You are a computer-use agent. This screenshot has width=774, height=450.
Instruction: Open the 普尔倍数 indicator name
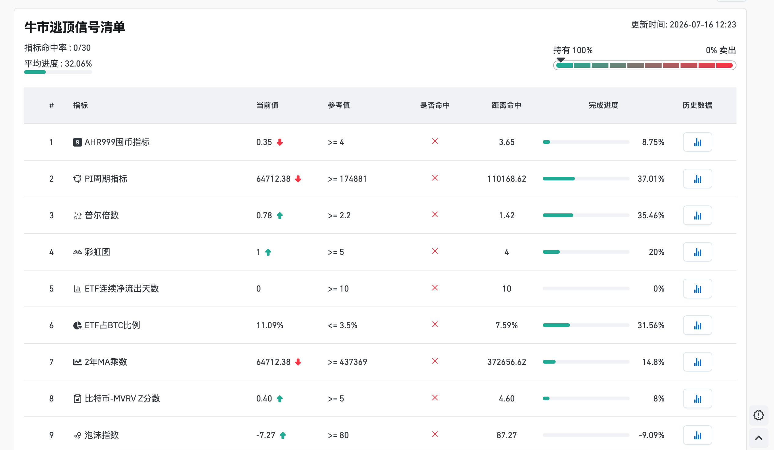point(102,216)
